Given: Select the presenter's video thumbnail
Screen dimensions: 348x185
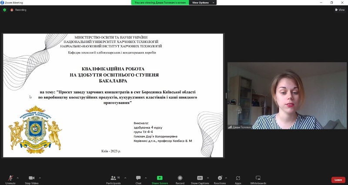Looking at the screenshot, I should coord(288,96).
